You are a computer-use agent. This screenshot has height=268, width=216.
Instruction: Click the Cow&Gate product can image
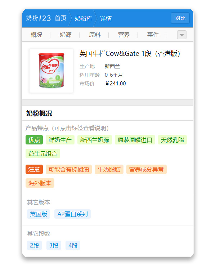[x=51, y=71]
